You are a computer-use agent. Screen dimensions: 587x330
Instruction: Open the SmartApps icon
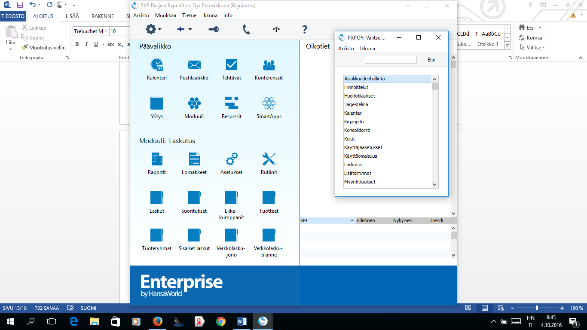[x=269, y=103]
